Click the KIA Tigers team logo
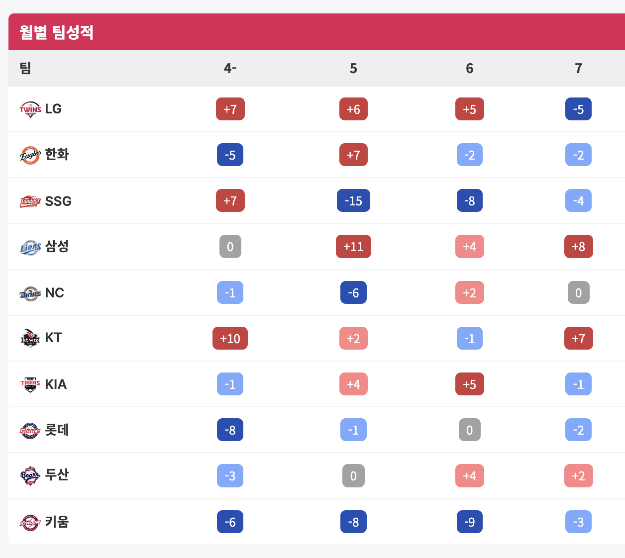 tap(30, 384)
